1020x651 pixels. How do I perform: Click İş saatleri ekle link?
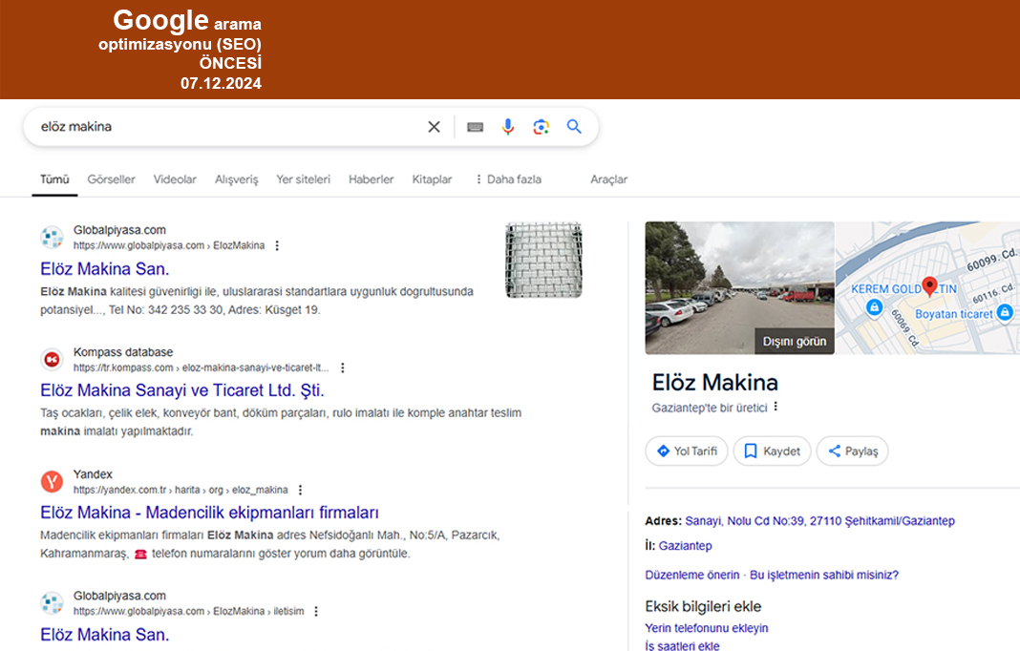click(x=682, y=646)
